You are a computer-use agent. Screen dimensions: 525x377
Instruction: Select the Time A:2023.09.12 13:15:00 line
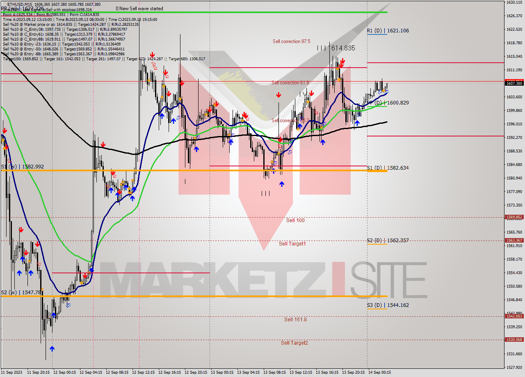[x=80, y=19]
